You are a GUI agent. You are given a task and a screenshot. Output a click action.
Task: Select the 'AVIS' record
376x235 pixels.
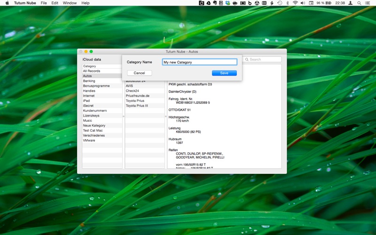[145, 86]
